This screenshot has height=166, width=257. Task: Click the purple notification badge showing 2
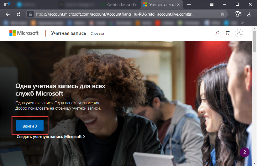click(244, 152)
